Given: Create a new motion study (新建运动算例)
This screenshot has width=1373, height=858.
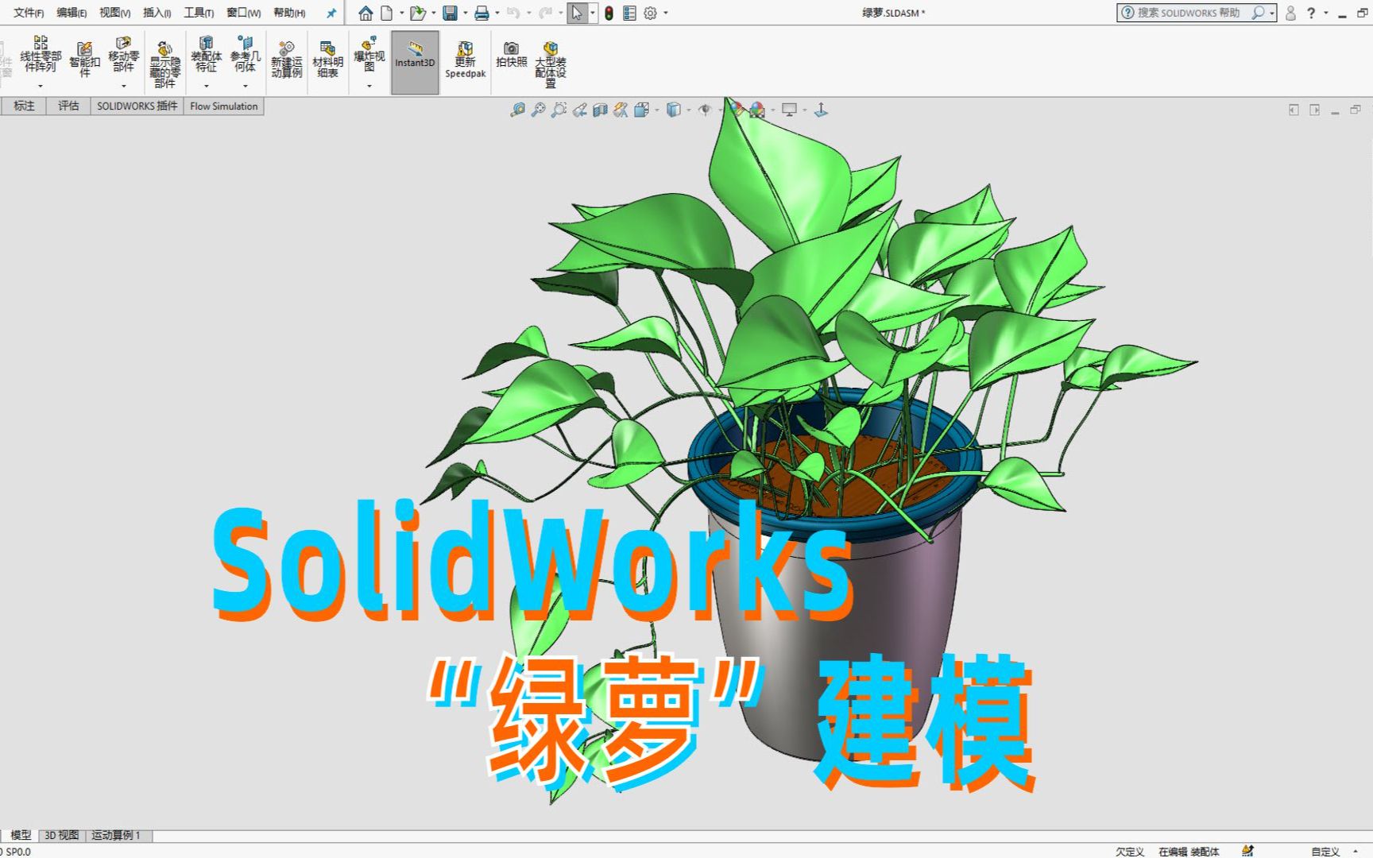Looking at the screenshot, I should (x=287, y=60).
